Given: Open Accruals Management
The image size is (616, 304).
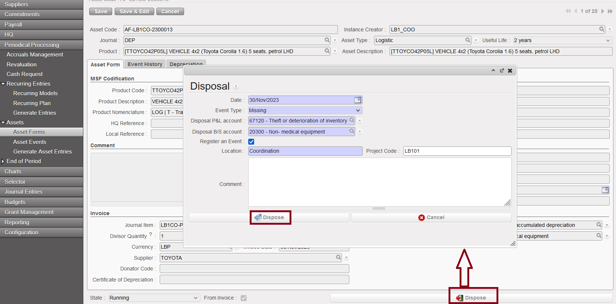Looking at the screenshot, I should click(35, 54).
